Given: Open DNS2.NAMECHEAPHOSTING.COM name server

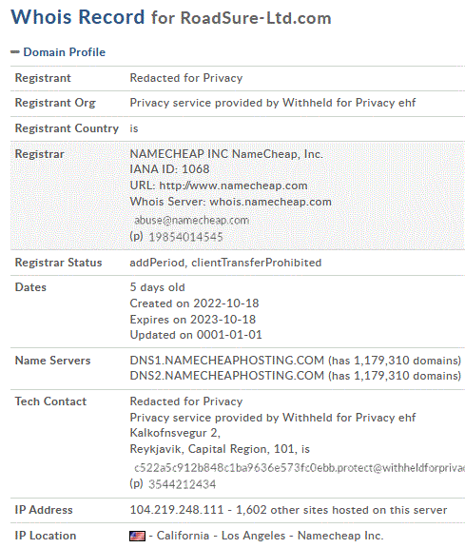Looking at the screenshot, I should [x=226, y=376].
